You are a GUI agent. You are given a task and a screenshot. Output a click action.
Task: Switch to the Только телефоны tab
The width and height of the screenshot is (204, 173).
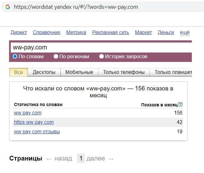click(x=124, y=72)
